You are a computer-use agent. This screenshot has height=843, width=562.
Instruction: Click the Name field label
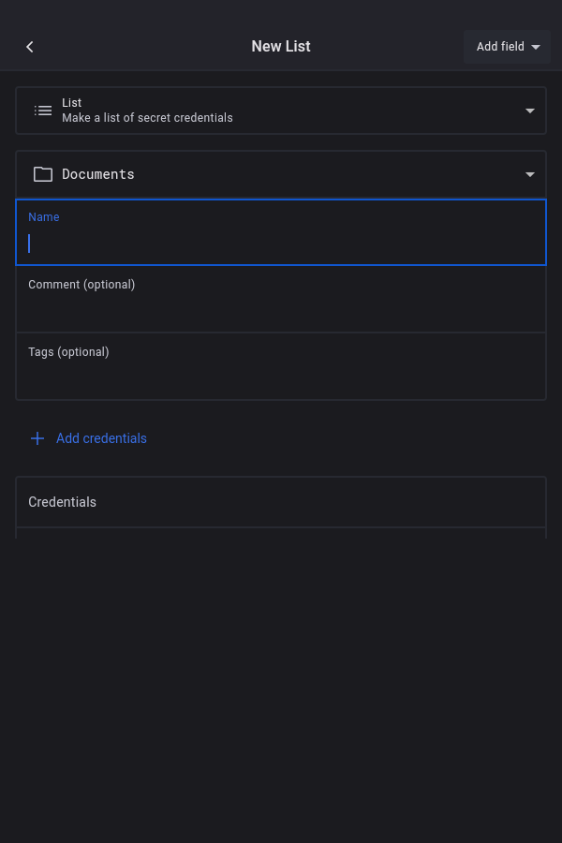click(44, 217)
